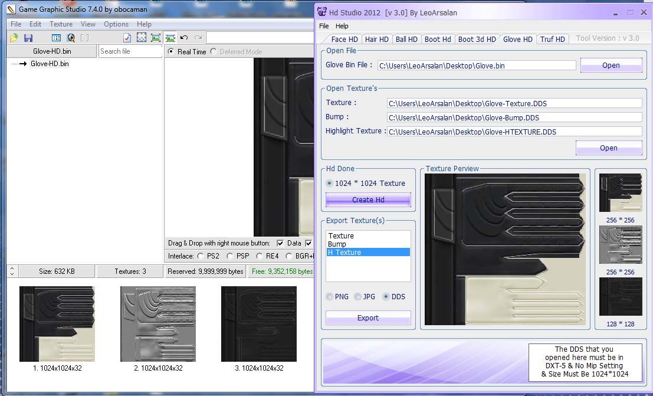Screen dimensions: 653x396
Task: Click the save floppy disk icon
Action: (28, 38)
